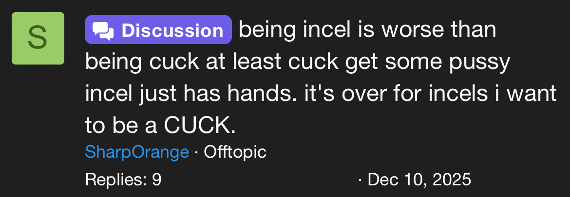
Task: Click the Dec 10, 2025 date
Action: click(x=419, y=180)
